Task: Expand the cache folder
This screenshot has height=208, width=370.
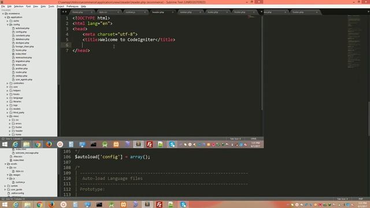Action: pos(8,21)
